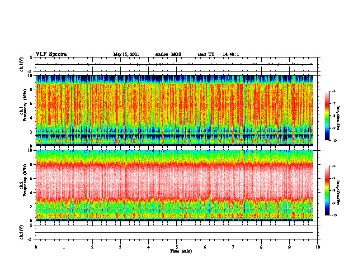The image size is (358, 277).
Task: Click time axis tick label "3"
Action: click(120, 247)
